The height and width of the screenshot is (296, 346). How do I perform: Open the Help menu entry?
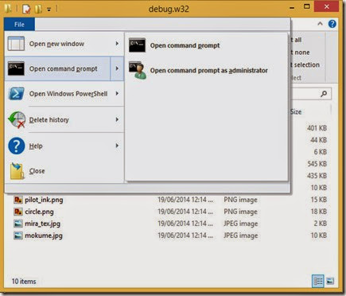pos(64,146)
